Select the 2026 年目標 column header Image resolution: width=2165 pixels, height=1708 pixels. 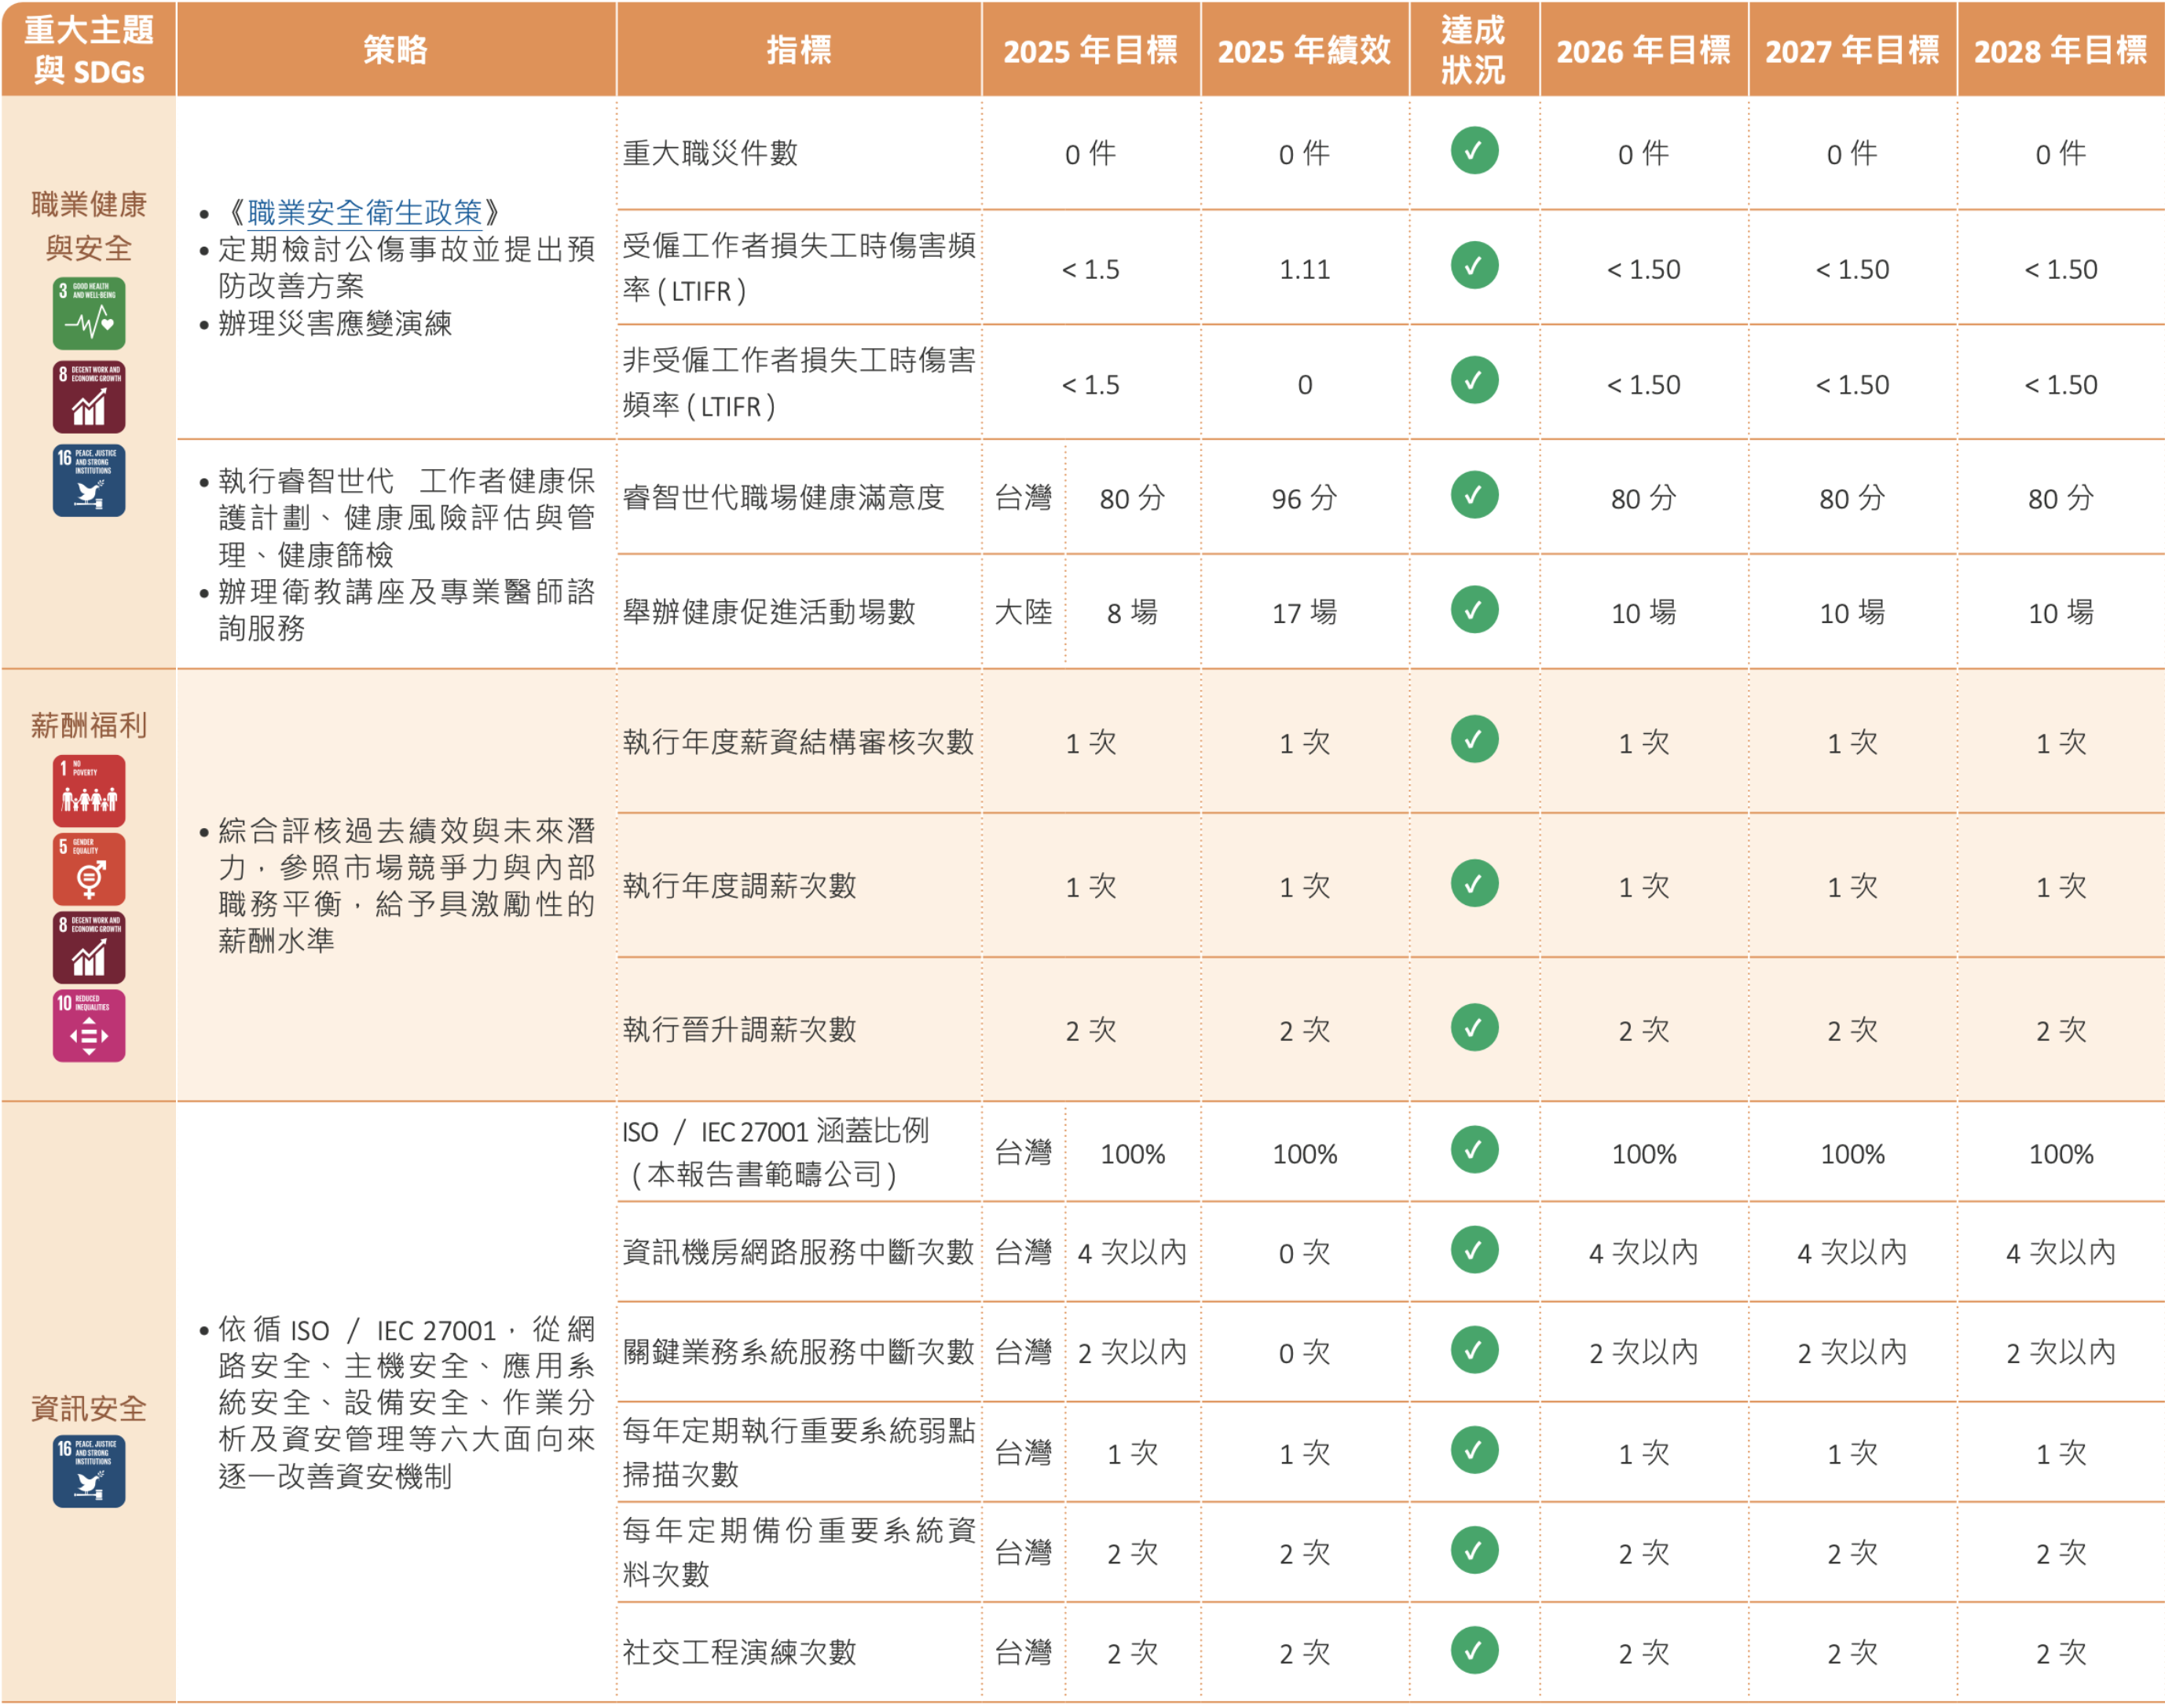(1644, 49)
